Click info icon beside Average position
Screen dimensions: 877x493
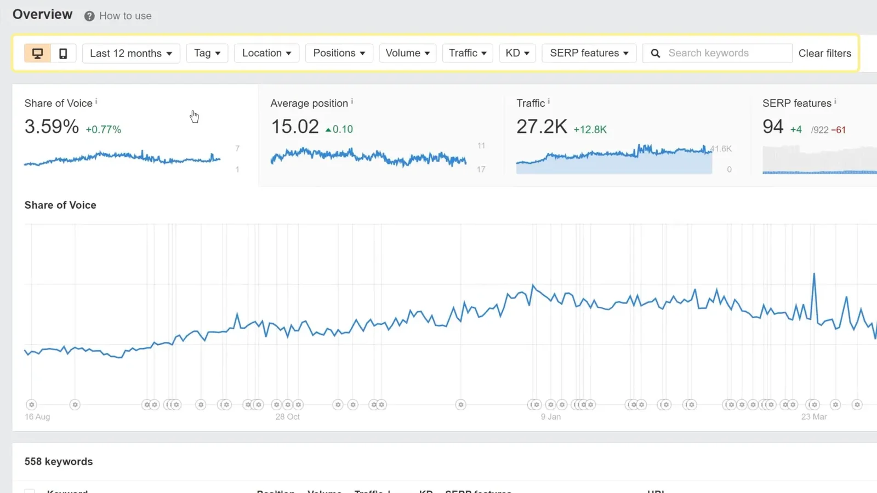pyautogui.click(x=352, y=101)
